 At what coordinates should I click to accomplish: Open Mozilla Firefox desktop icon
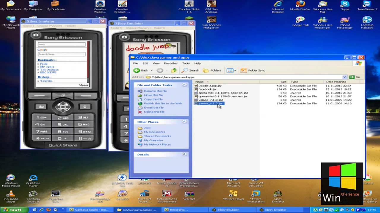pyautogui.click(x=300, y=6)
